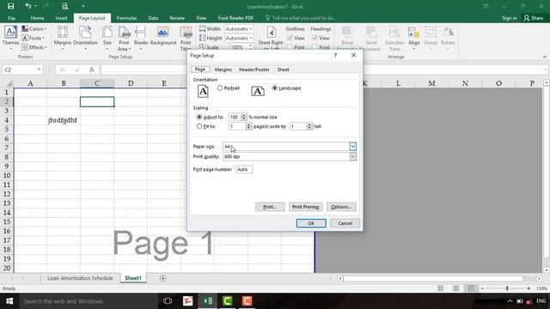Viewport: 550px width, 309px height.
Task: Open the File menu
Action: pos(11,18)
